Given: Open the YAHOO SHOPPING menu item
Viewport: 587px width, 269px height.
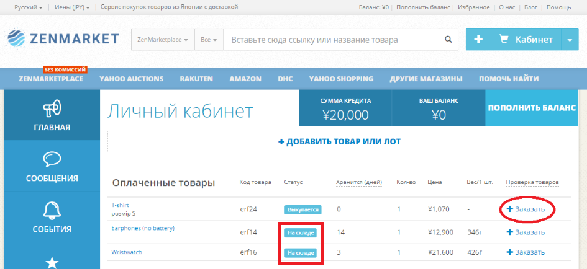Looking at the screenshot, I should [341, 79].
